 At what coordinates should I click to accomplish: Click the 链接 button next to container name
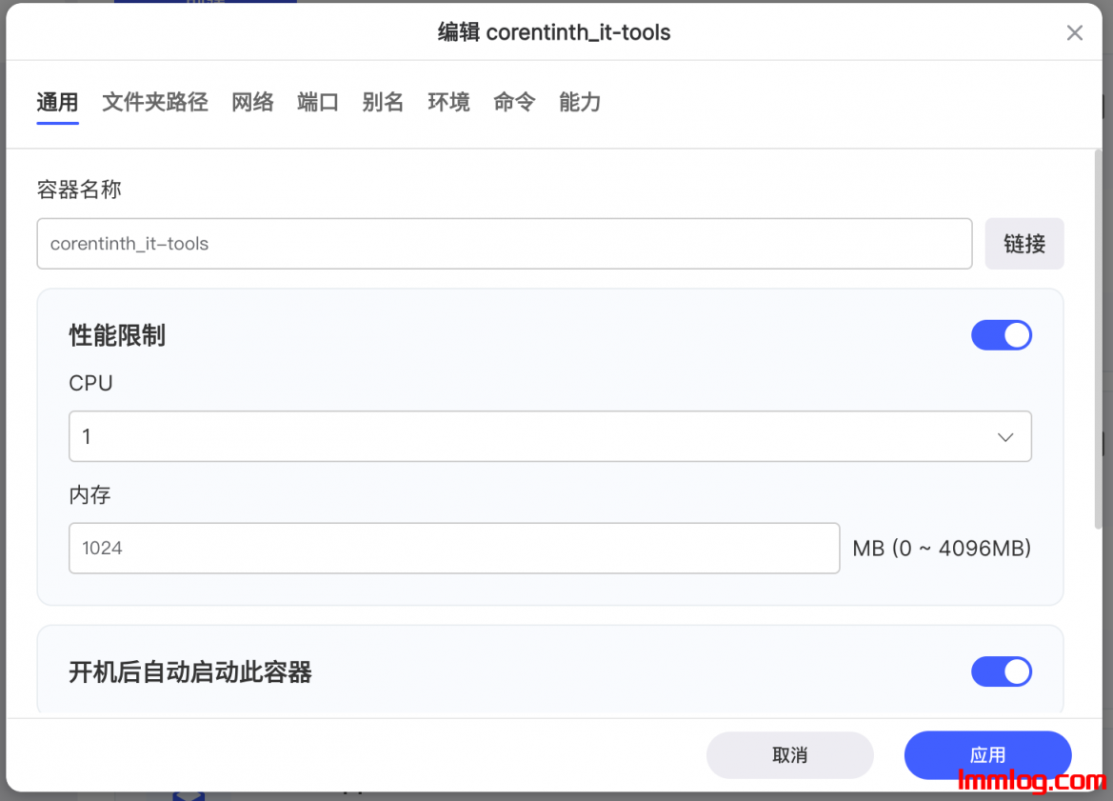[x=1024, y=244]
